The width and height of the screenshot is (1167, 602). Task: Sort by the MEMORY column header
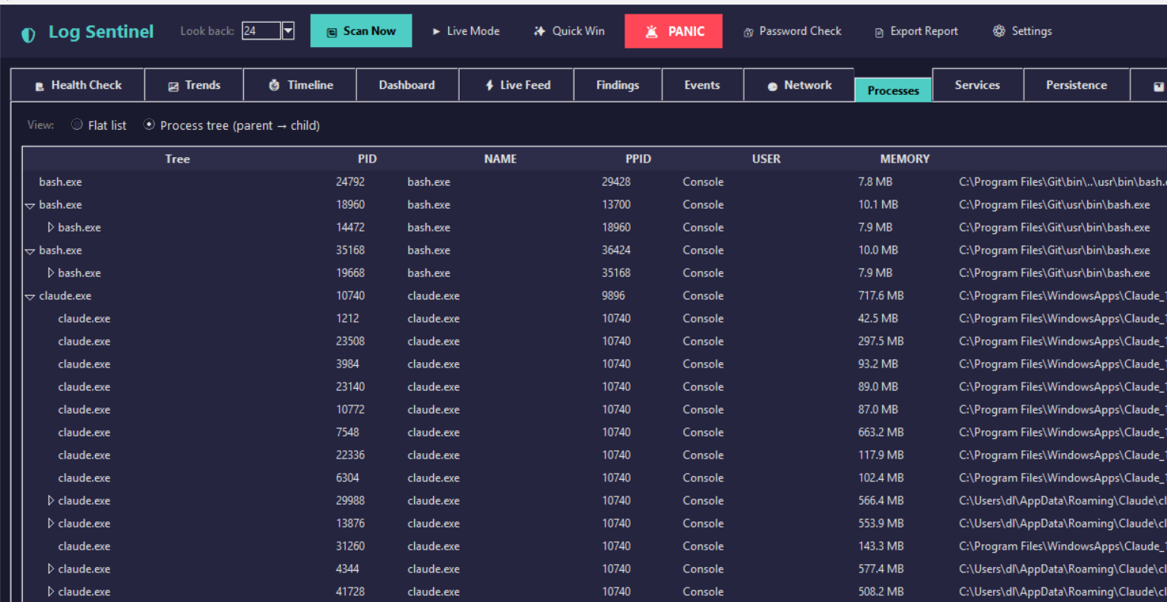[x=904, y=159]
